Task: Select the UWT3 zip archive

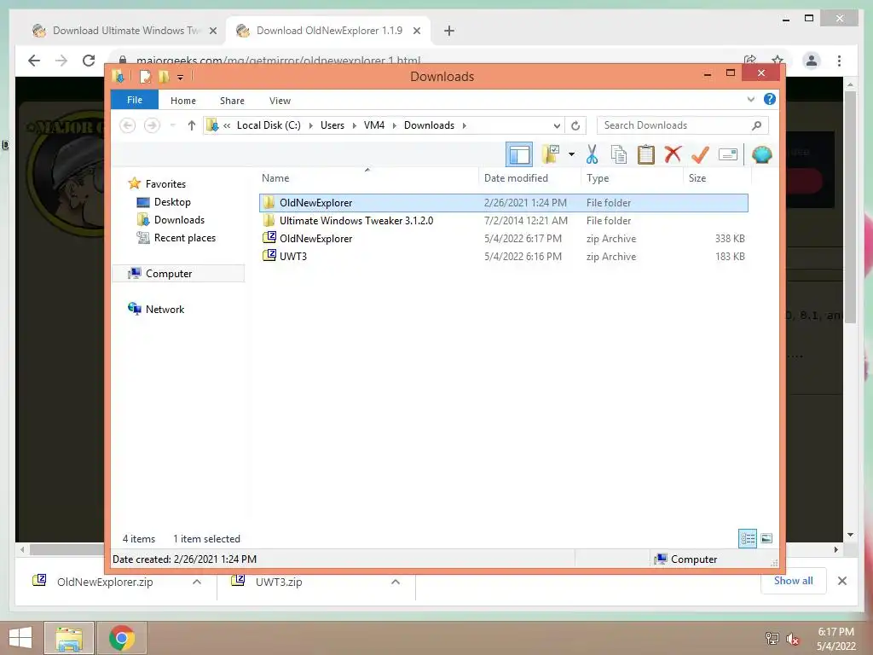Action: pyautogui.click(x=503, y=256)
